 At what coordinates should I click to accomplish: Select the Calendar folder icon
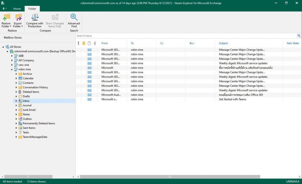pyautogui.click(x=20, y=78)
